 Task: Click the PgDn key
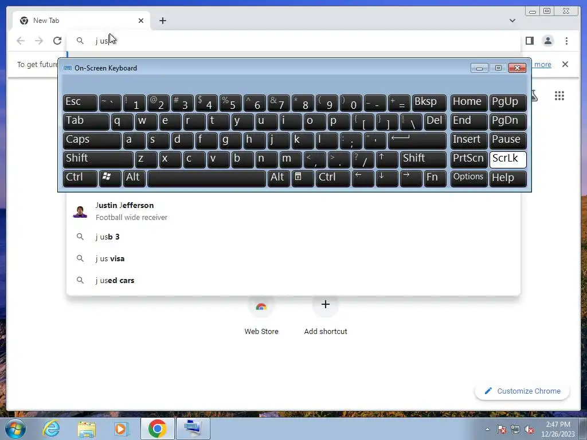point(508,121)
